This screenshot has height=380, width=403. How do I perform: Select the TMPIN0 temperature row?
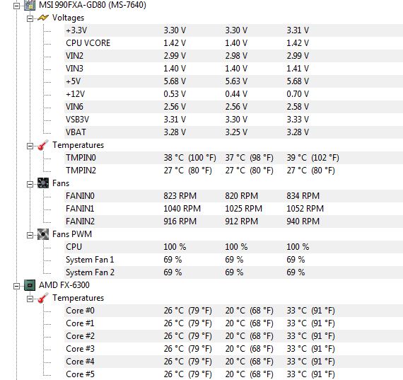[233, 158]
